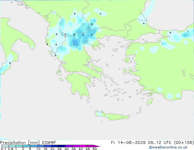194x150 pixels.
Task: Click the 40–45 mm magenta legend swatch
Action: (83, 146)
